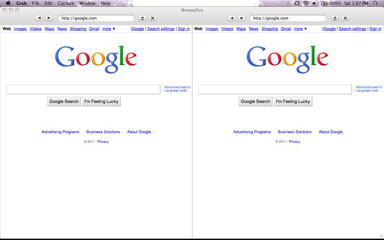Open Gmail link in right pane
Image resolution: width=384 pixels, height=240 pixels.
point(286,29)
